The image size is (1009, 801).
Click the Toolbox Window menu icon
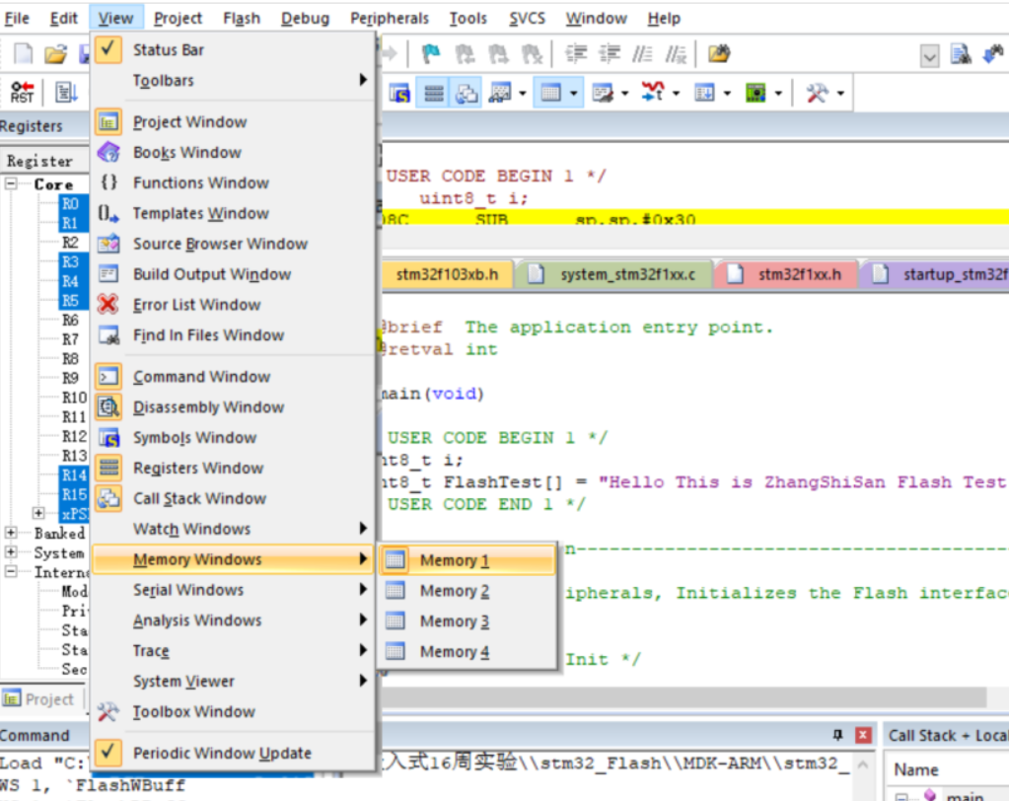108,711
